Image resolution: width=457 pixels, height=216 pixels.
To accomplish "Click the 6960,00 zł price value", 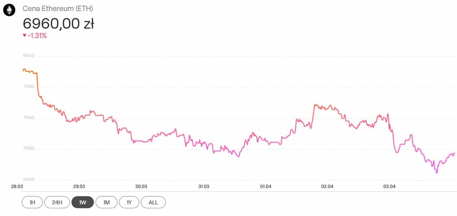I will coord(58,24).
